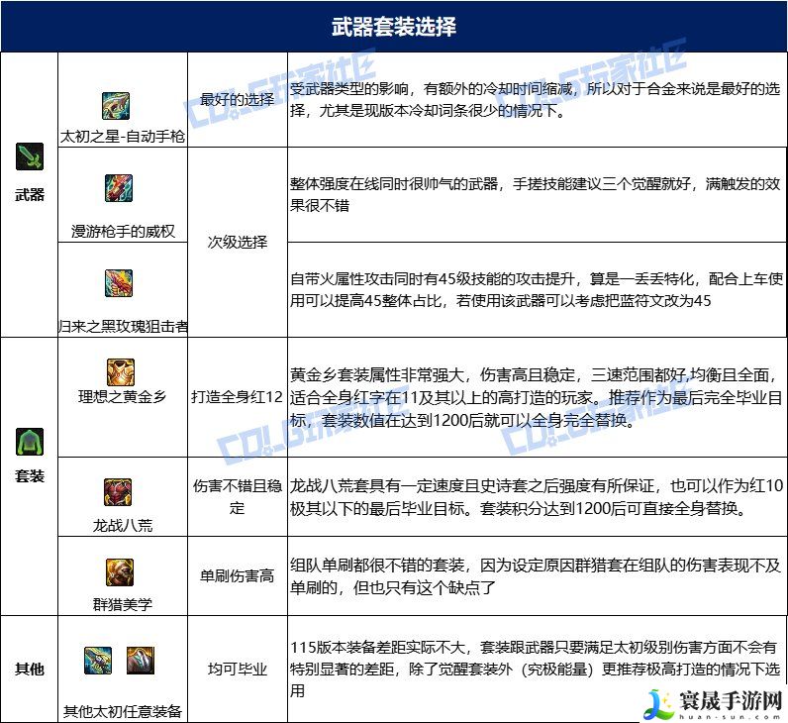
Task: Click the 打造全身红12 cell
Action: pyautogui.click(x=238, y=397)
